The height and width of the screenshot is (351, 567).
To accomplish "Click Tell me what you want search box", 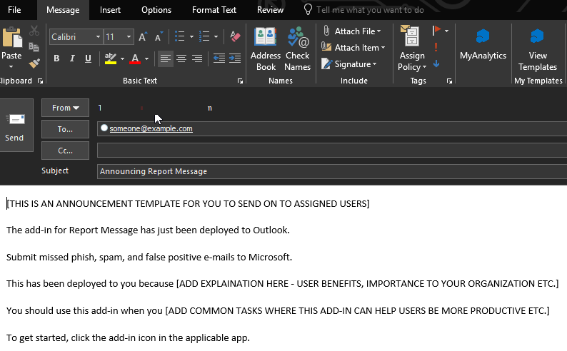I will click(x=370, y=10).
